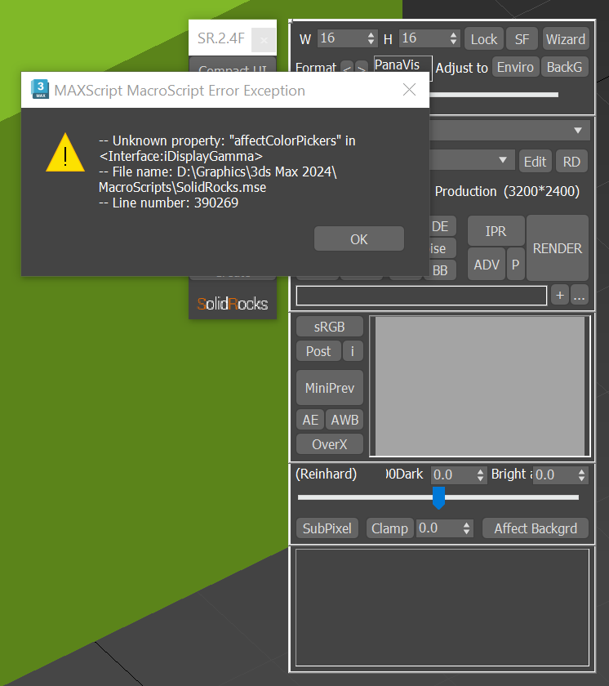Close the MAXScript error dialog

[x=409, y=90]
